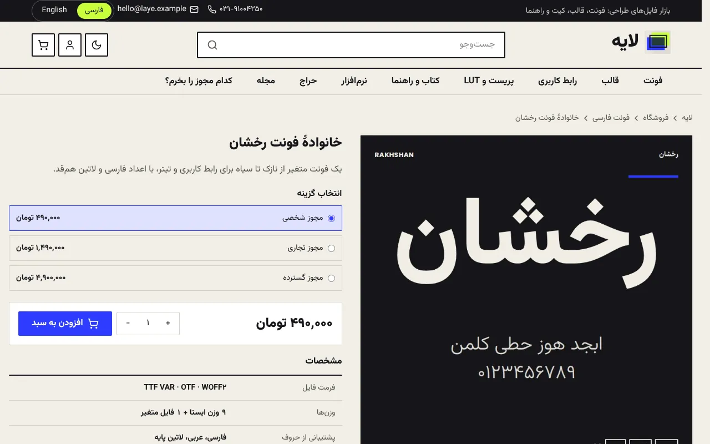This screenshot has height=444, width=710.
Task: Open the مجله menu item
Action: pyautogui.click(x=266, y=81)
